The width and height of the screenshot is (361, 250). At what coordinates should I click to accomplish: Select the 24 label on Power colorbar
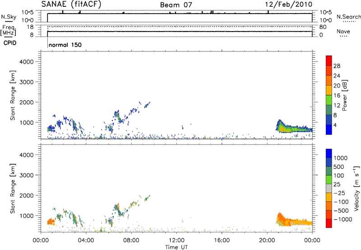tap(337, 76)
